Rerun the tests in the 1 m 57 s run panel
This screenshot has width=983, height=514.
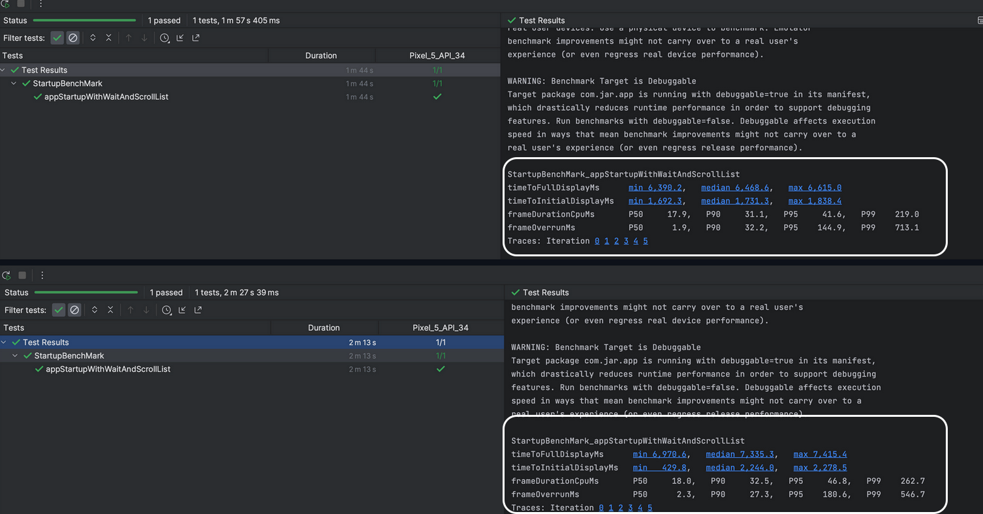coord(6,3)
